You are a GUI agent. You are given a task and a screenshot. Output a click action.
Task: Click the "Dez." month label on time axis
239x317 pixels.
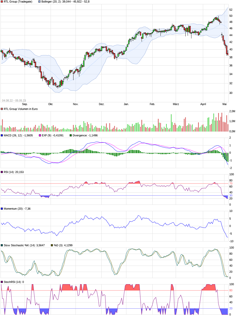pos(101,104)
